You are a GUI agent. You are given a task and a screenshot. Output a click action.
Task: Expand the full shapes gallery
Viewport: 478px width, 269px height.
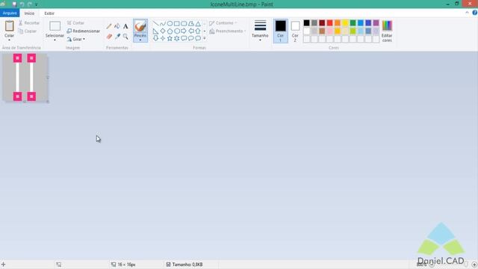204,38
